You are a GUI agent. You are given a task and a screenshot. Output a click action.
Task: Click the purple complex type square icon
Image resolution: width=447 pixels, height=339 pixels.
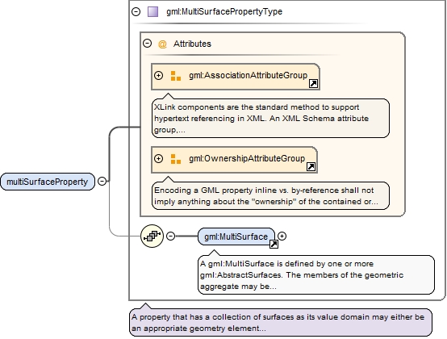[x=152, y=11]
